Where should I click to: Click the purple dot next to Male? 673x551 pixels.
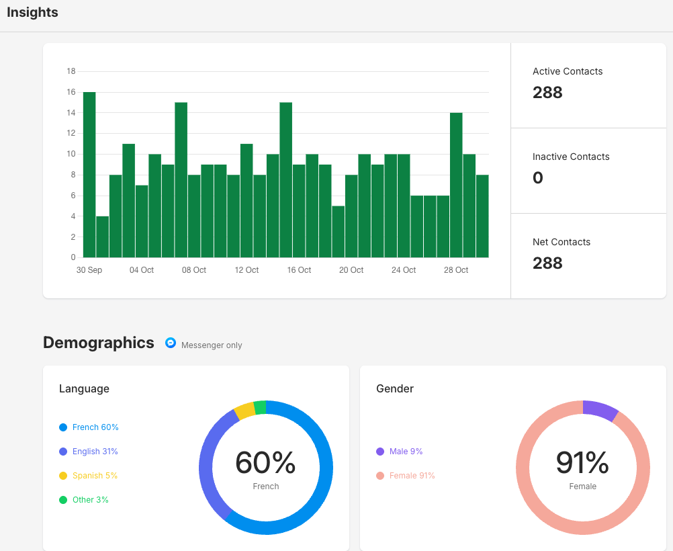coord(380,452)
